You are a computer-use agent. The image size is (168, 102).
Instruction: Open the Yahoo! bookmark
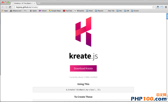[43, 11]
